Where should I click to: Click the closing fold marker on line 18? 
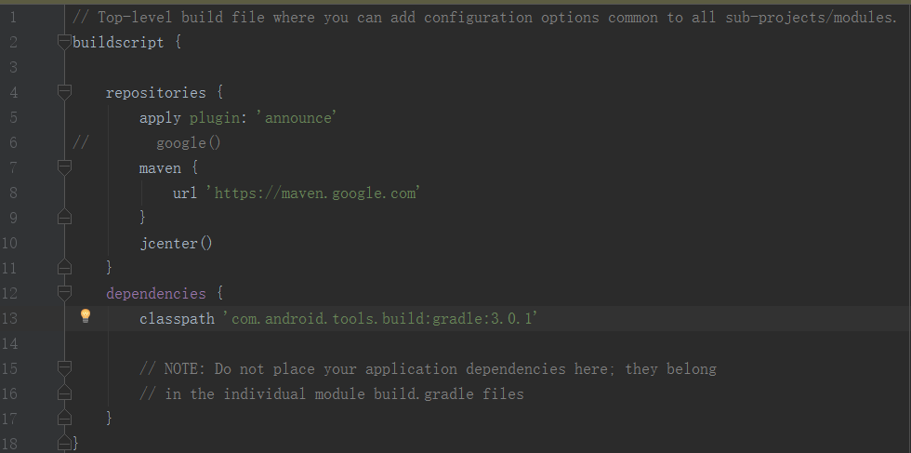(64, 443)
